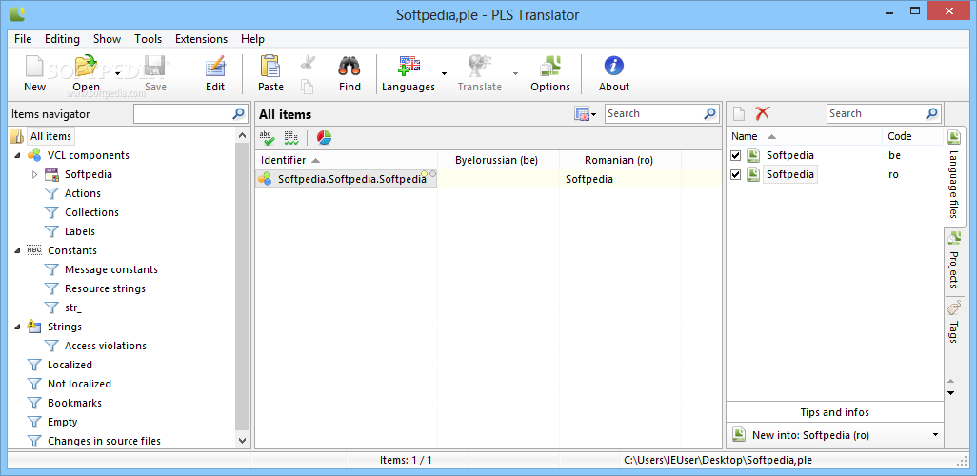Toggle checkbox for Softpedia ro language file

coord(735,174)
